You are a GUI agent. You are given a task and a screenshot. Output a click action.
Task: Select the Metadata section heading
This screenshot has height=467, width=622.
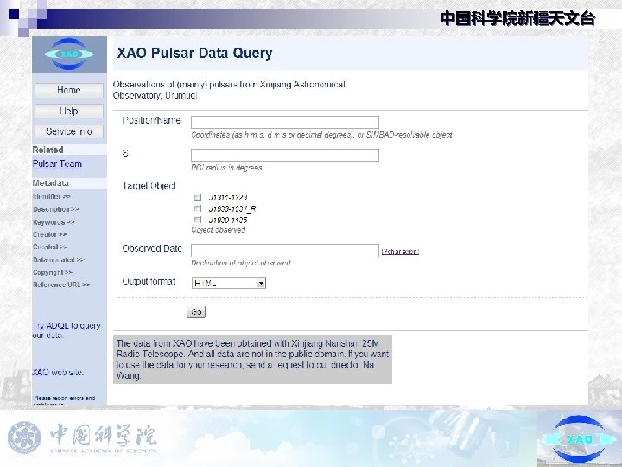pyautogui.click(x=51, y=183)
